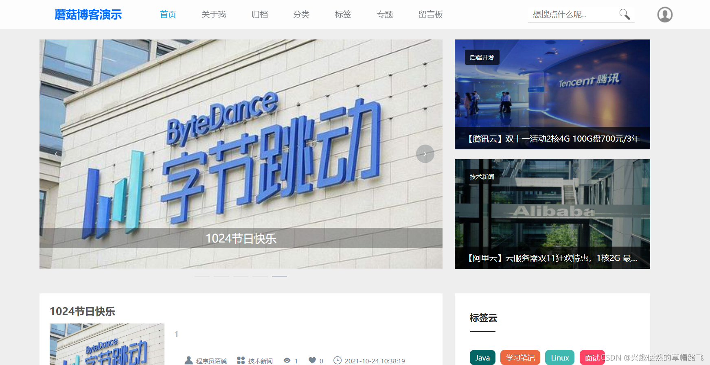Select the 面试 tag
Image resolution: width=710 pixels, height=365 pixels.
click(x=592, y=358)
